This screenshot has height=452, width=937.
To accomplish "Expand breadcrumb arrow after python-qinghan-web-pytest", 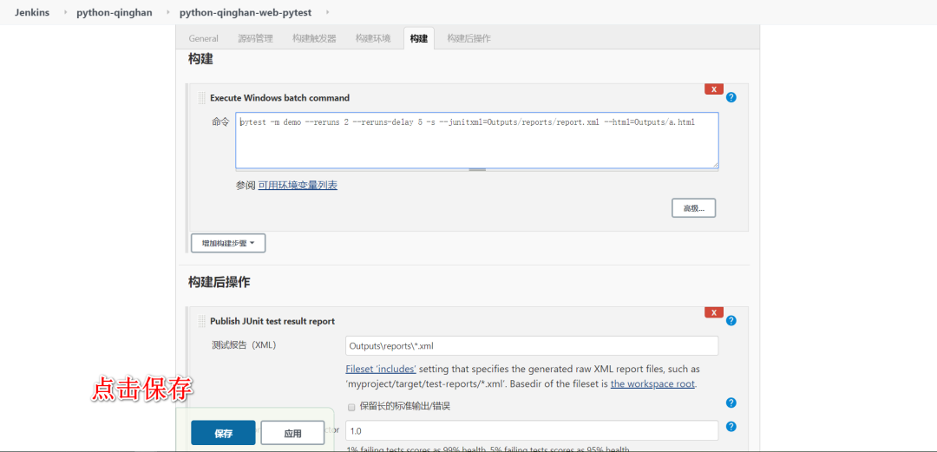I will [x=327, y=12].
